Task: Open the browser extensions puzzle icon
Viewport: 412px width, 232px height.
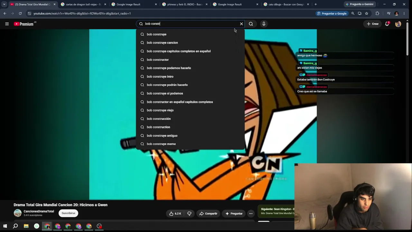Action: [377, 14]
